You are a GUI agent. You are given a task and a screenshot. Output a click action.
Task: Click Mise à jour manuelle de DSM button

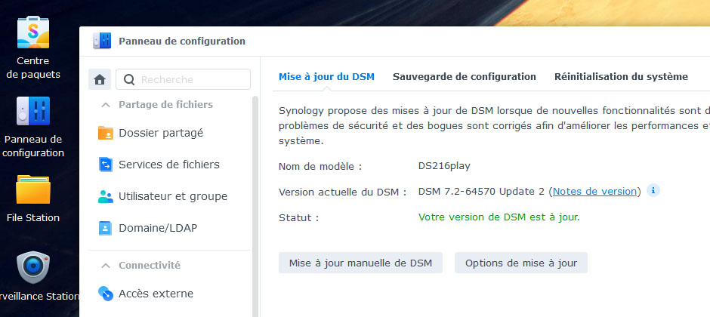pos(360,263)
